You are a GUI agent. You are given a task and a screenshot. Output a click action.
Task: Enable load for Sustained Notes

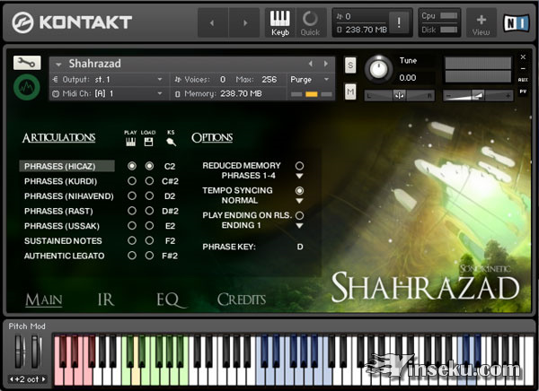149,241
